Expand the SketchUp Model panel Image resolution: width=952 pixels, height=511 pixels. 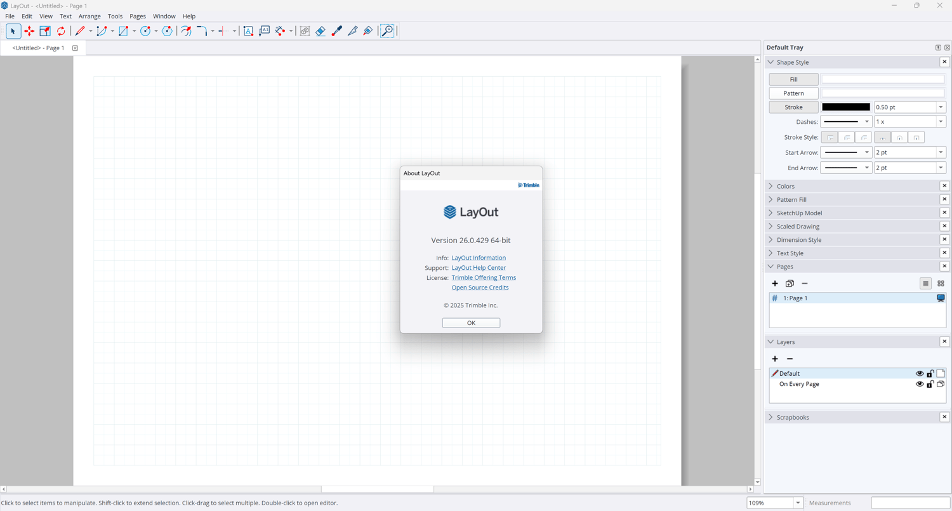771,213
